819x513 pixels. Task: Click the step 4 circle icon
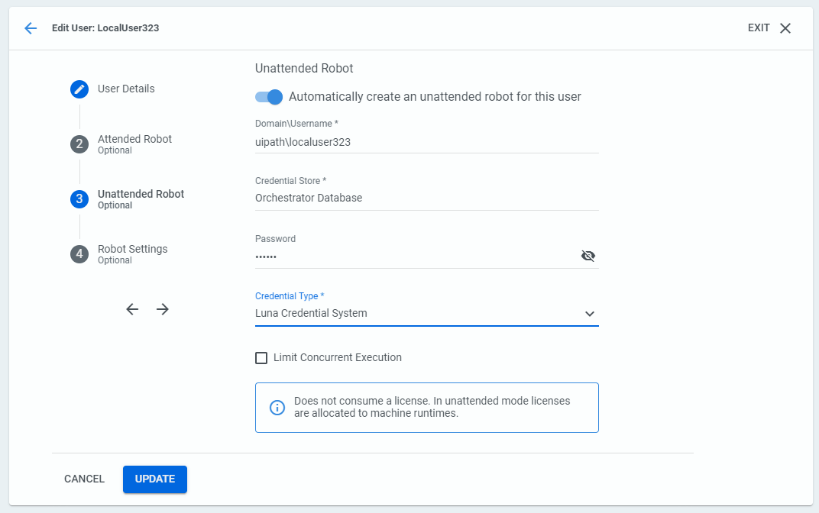click(79, 254)
